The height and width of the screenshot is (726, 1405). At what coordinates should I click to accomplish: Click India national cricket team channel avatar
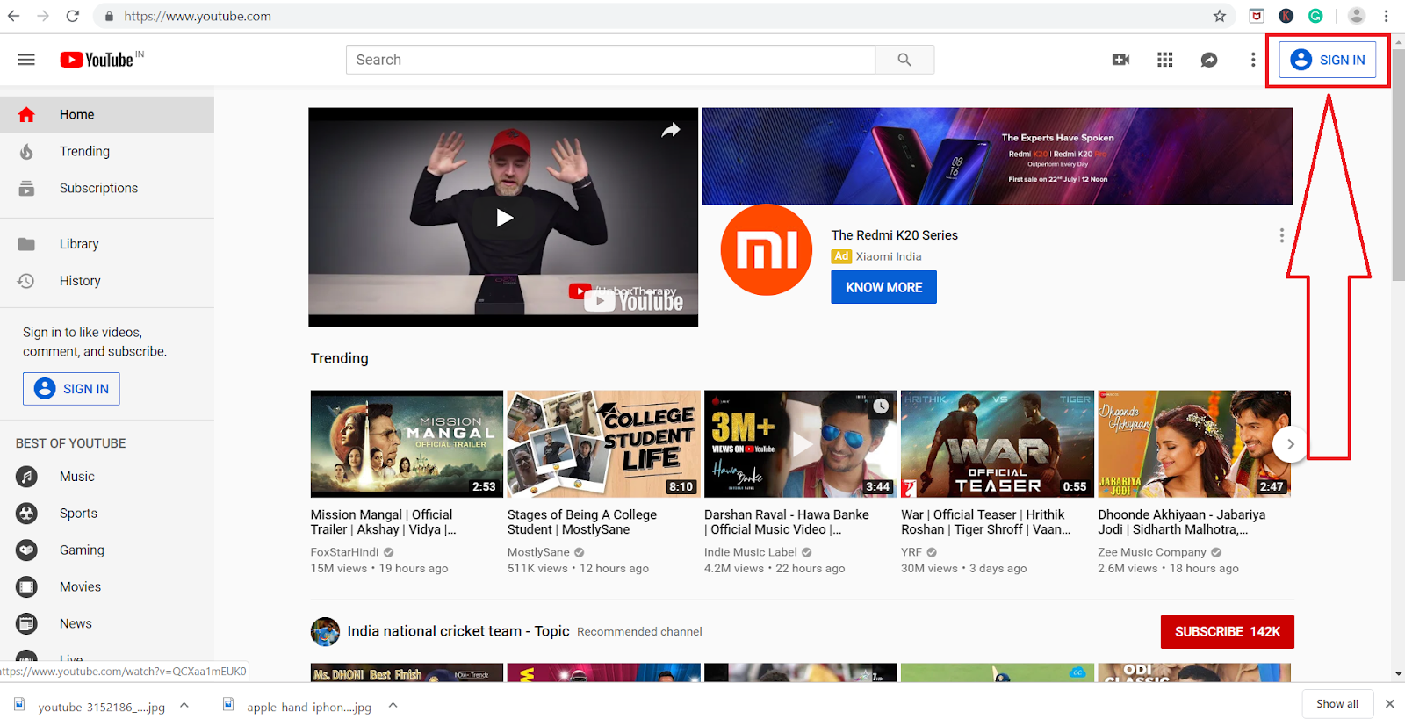(x=325, y=631)
